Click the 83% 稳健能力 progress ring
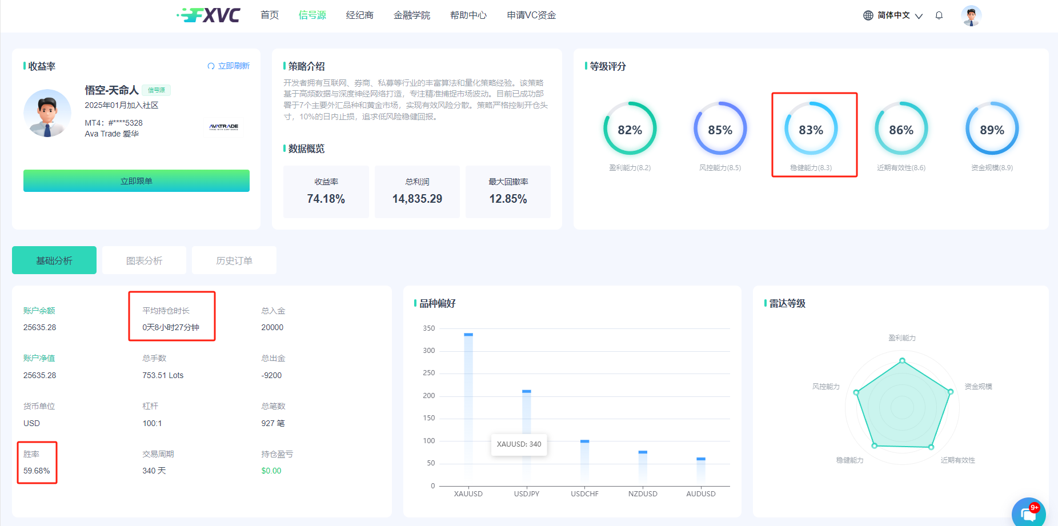The image size is (1058, 526). tap(811, 129)
